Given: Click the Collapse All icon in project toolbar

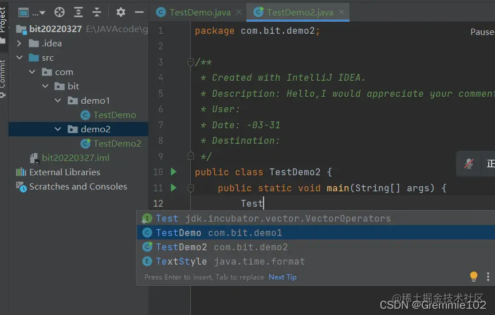Looking at the screenshot, I should click(x=97, y=12).
